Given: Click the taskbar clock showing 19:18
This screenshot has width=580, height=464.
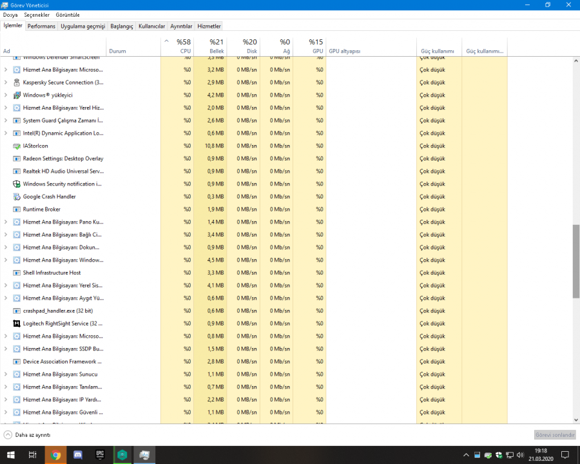Looking at the screenshot, I should 541,455.
